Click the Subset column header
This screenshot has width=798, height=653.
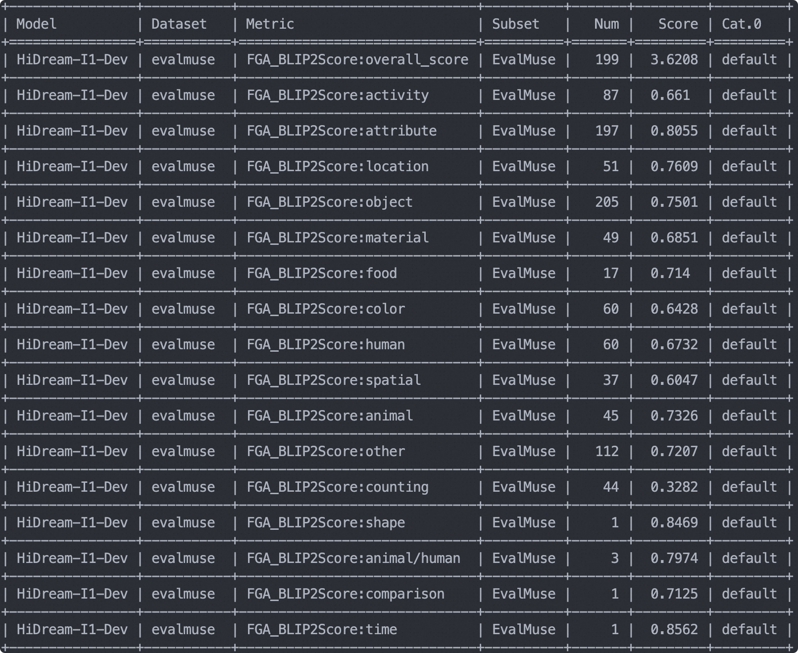[515, 24]
